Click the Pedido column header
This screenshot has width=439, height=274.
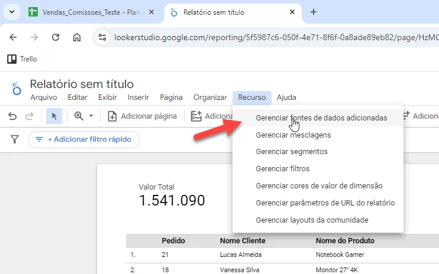[x=173, y=241]
